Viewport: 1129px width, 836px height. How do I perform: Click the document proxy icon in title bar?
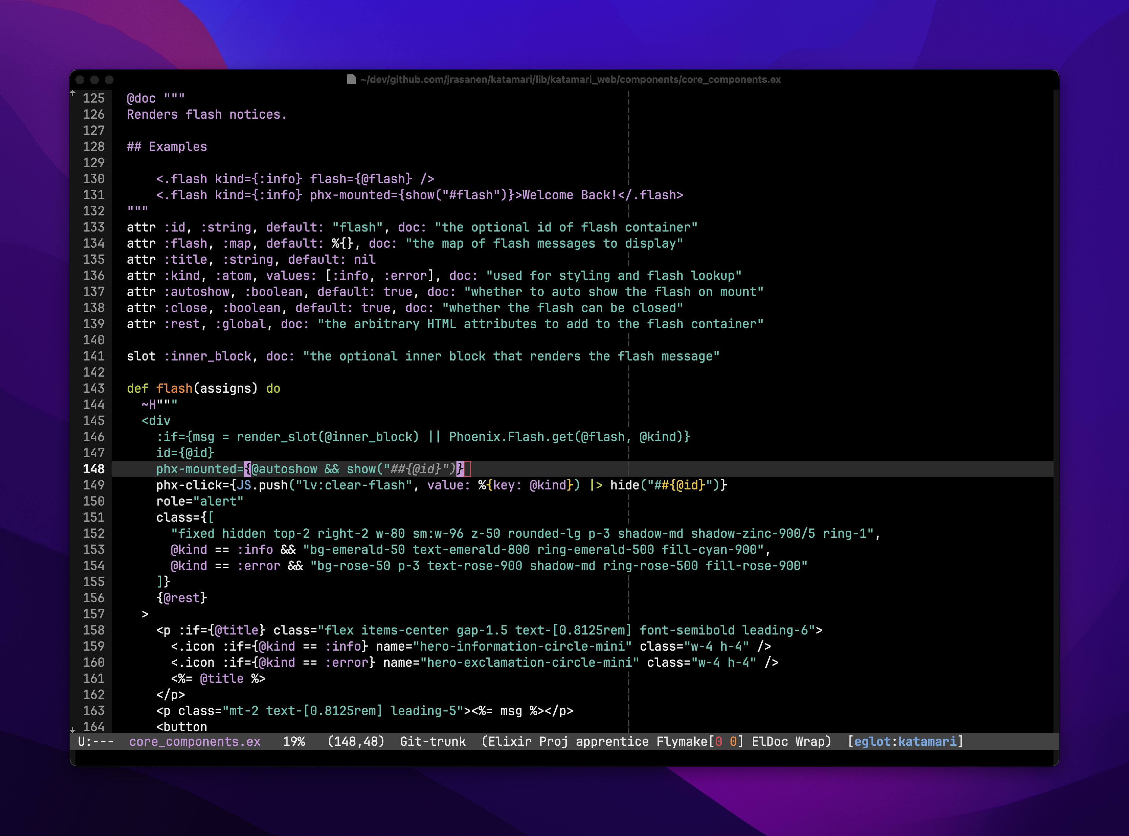[351, 79]
